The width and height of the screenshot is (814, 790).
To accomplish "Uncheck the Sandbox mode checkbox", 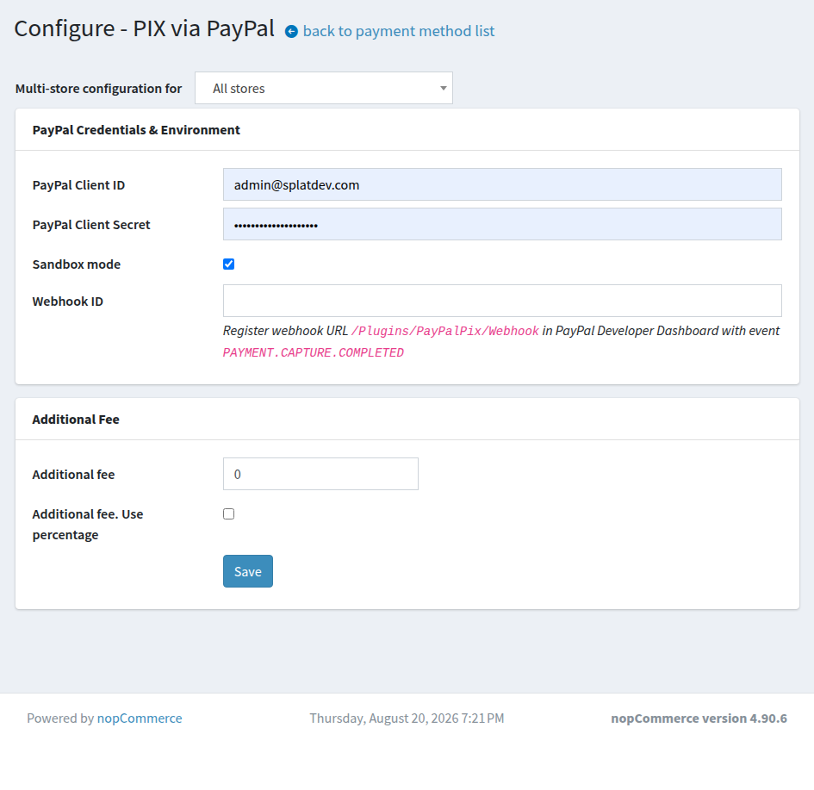I will 229,264.
